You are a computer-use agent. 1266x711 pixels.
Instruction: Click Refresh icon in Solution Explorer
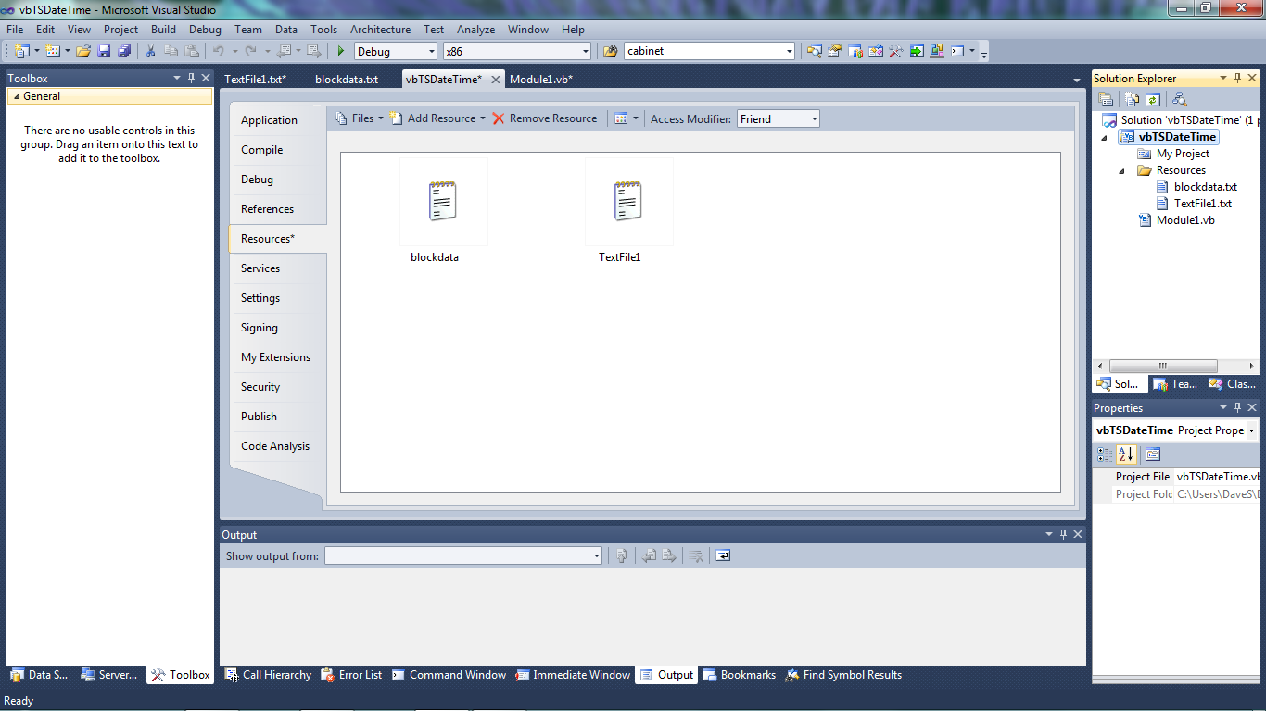point(1152,99)
